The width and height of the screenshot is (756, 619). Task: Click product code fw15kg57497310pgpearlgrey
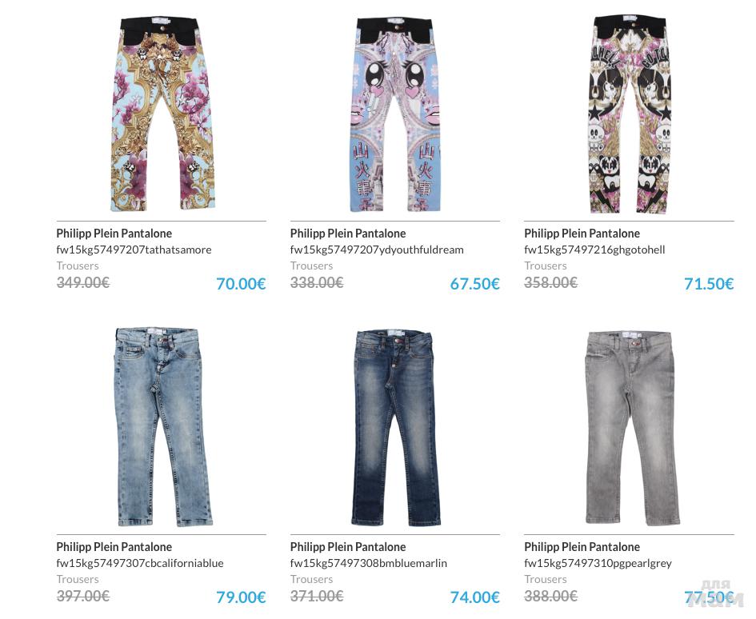click(x=598, y=563)
